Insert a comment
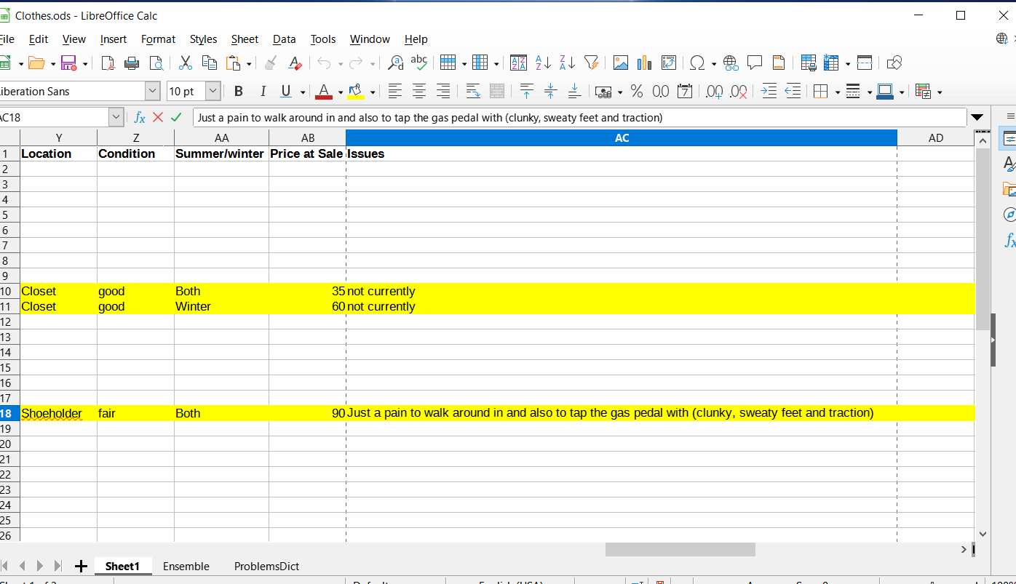 tap(755, 63)
